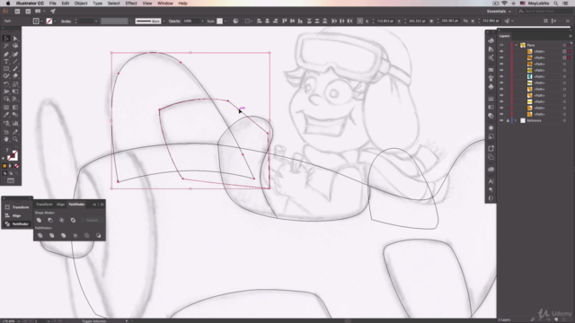Select the Hand tool
575x323 pixels.
click(6, 139)
